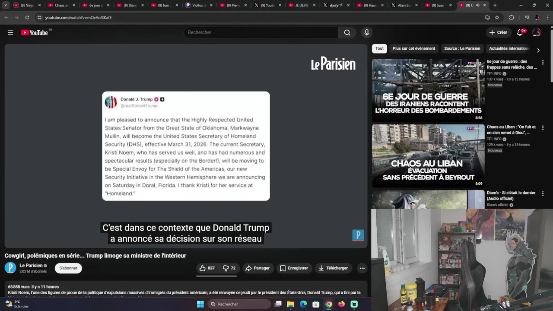This screenshot has height=311, width=553.
Task: Select the Source : Le Parisien chip
Action: (462, 48)
